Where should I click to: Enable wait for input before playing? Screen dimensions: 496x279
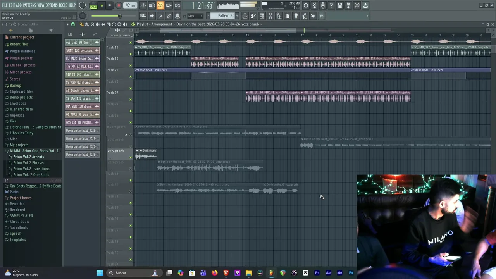[x=152, y=5]
